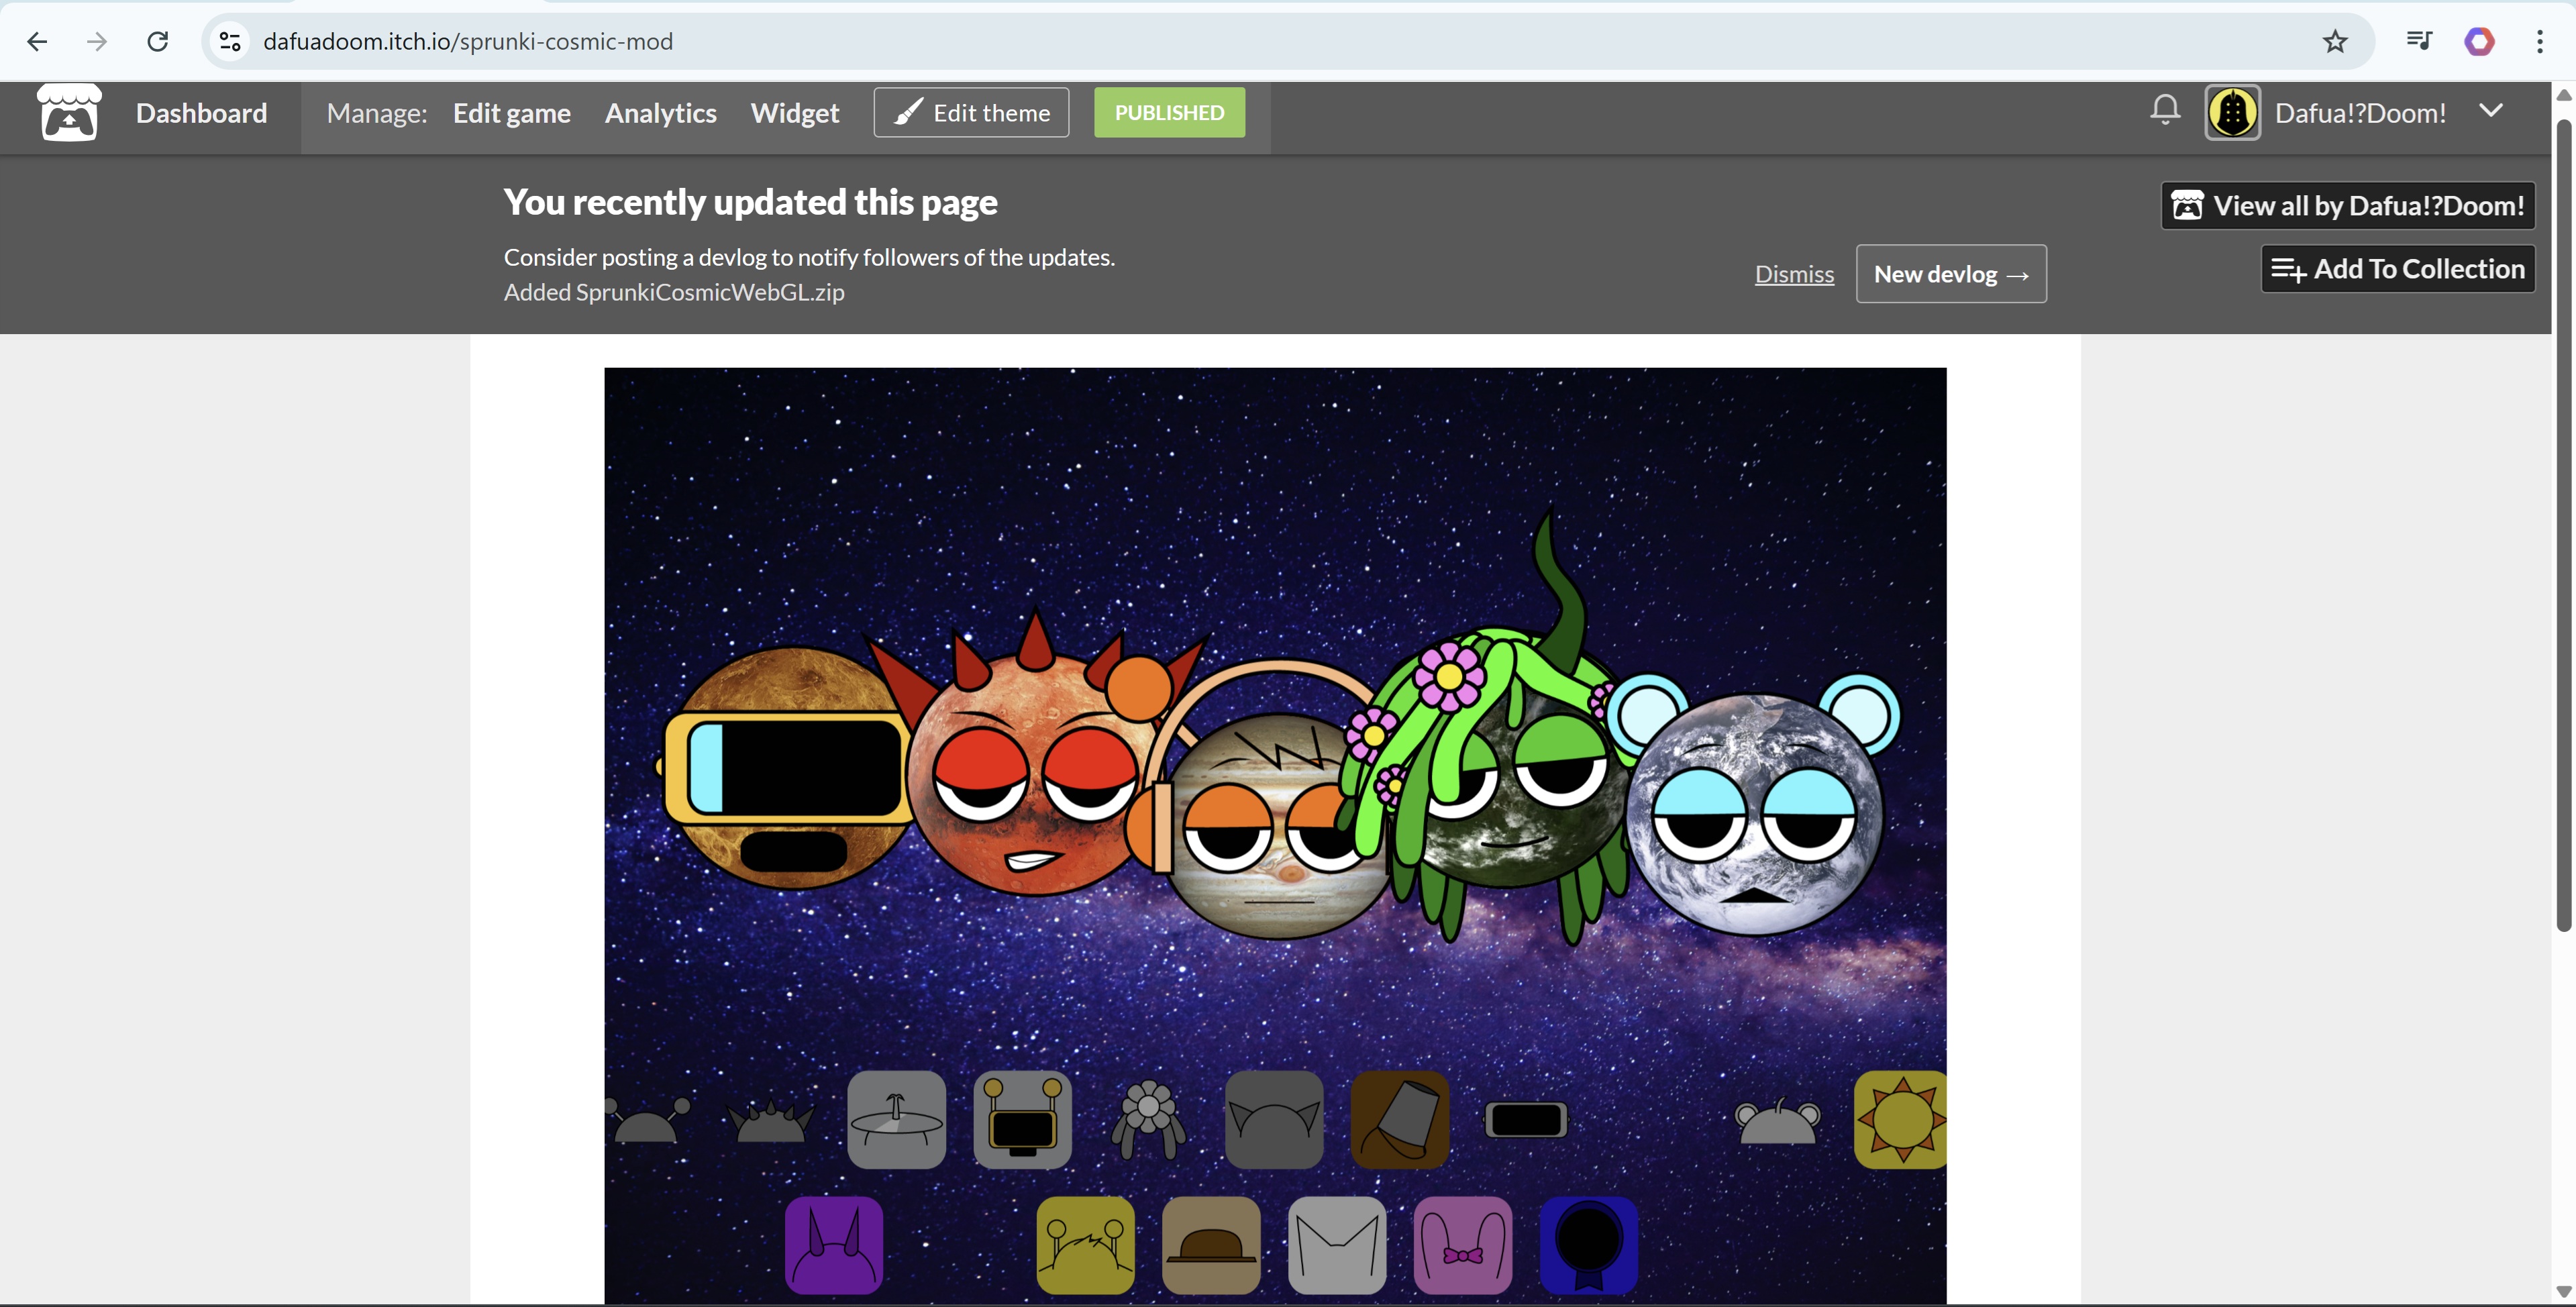
Task: Click the 'Added SprunkiCosmicWebGL.zip' text
Action: (674, 292)
